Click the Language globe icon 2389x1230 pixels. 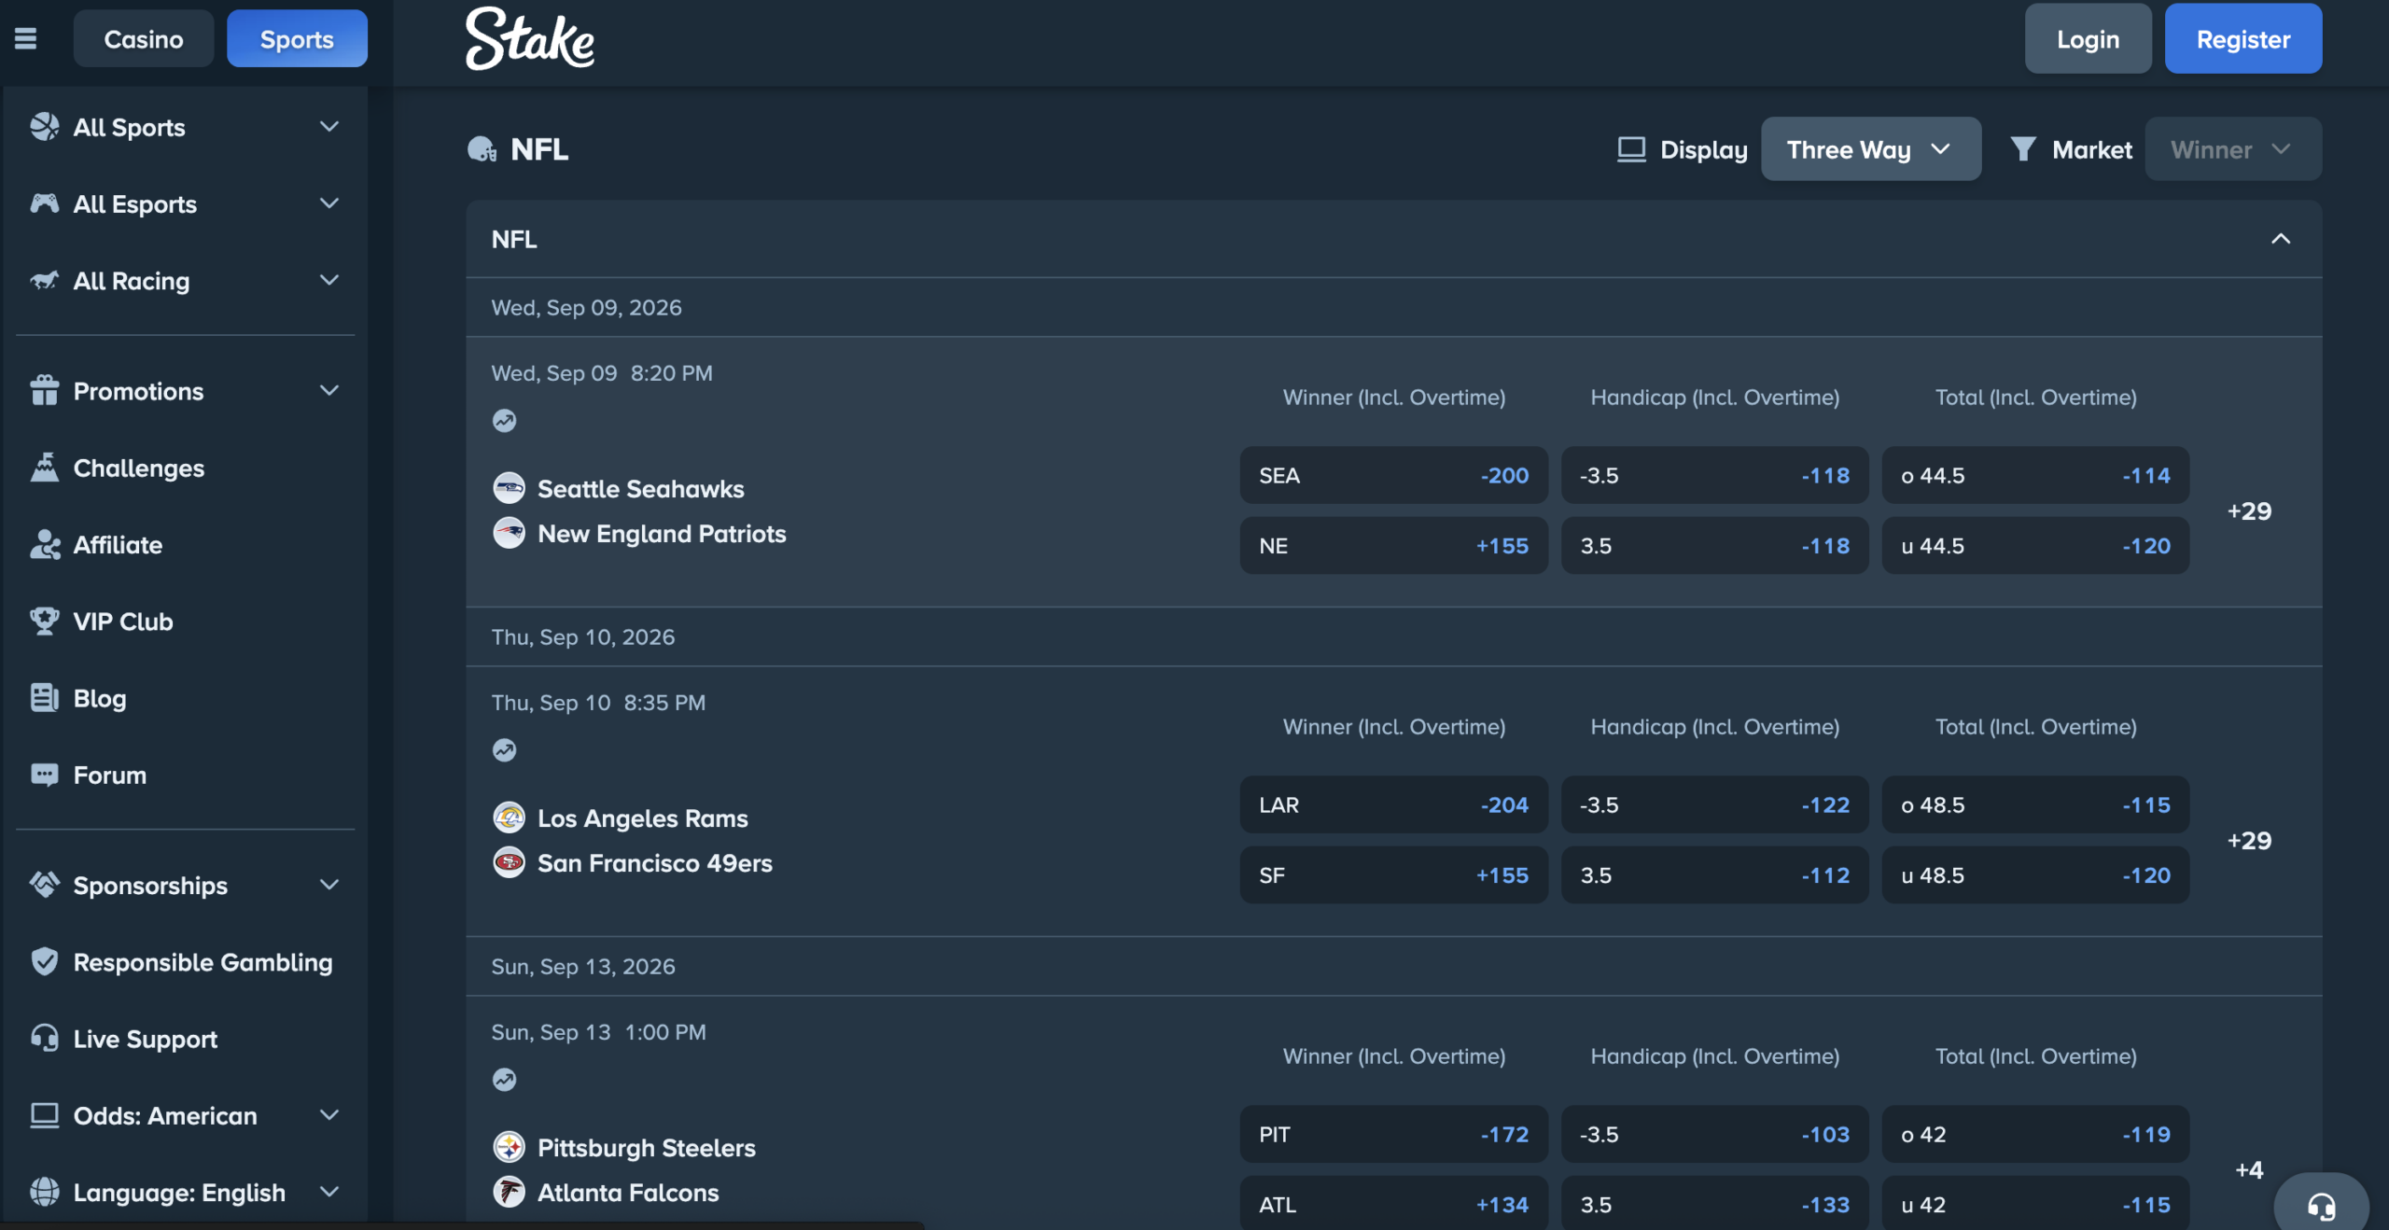pyautogui.click(x=44, y=1192)
